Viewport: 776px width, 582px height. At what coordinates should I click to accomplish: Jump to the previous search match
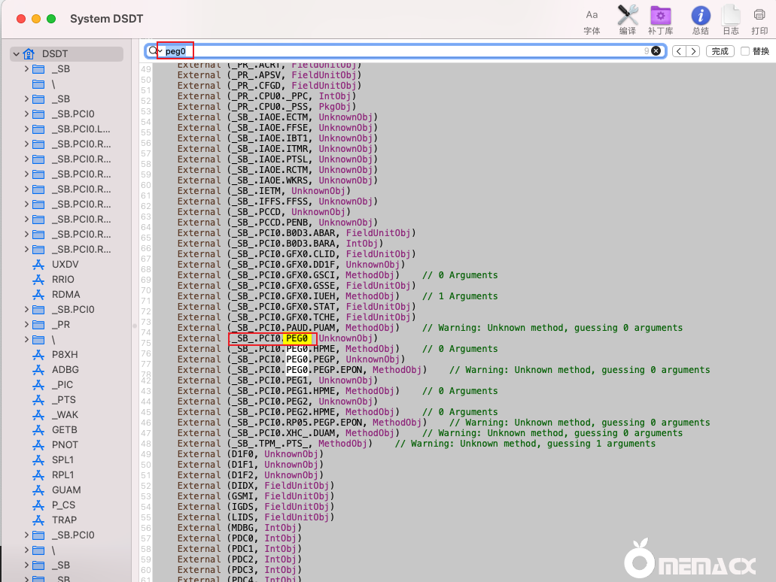pos(679,51)
